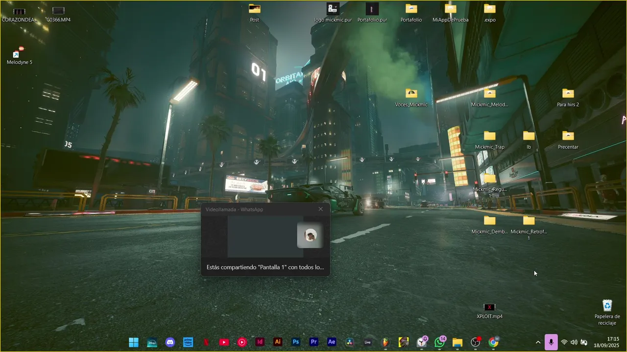Open volume control in system tray
The height and width of the screenshot is (352, 627).
[x=574, y=342]
